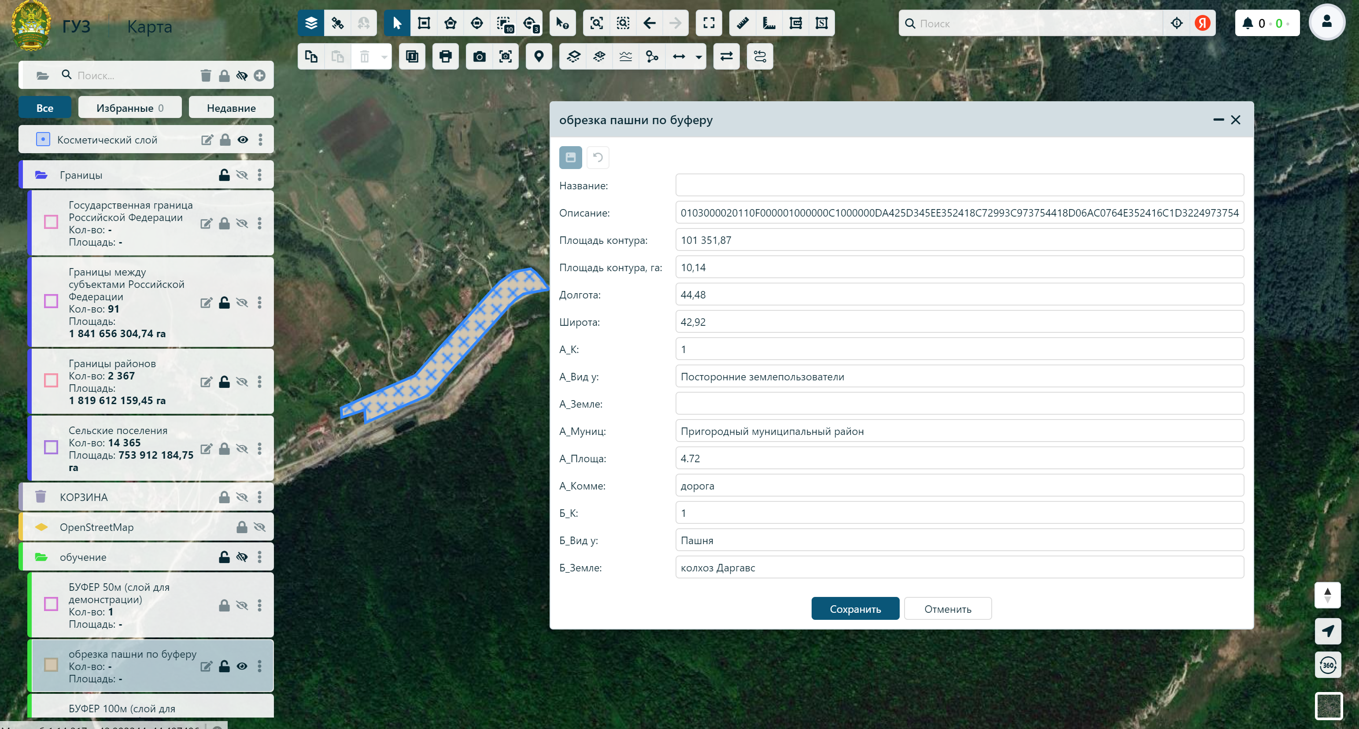This screenshot has width=1359, height=729.
Task: Click the route path tool icon
Action: click(x=760, y=56)
